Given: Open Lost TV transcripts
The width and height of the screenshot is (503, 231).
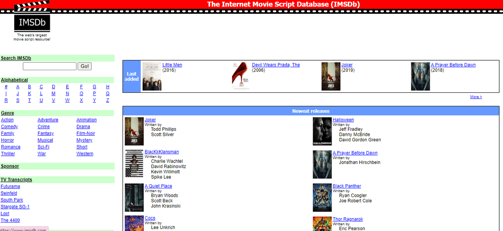Looking at the screenshot, I should click(5, 213).
